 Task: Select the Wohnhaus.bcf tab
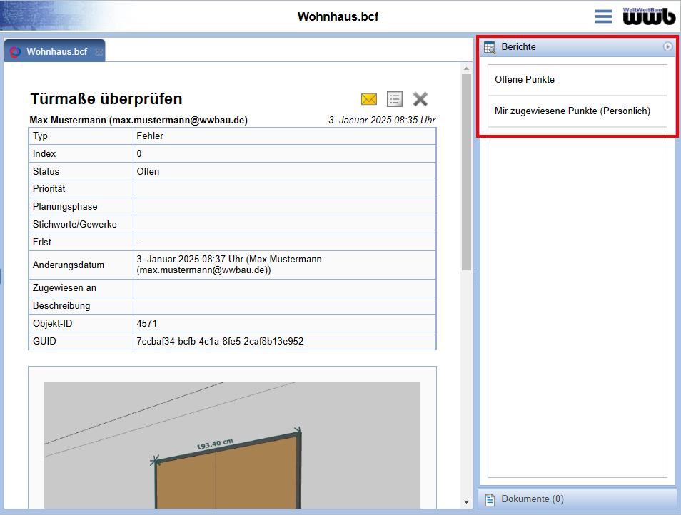coord(55,51)
